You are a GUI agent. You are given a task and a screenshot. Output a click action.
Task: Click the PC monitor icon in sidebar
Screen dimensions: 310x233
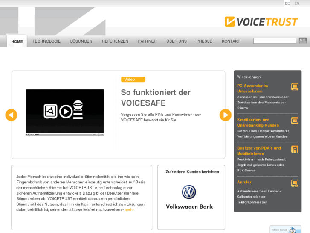coord(295,87)
